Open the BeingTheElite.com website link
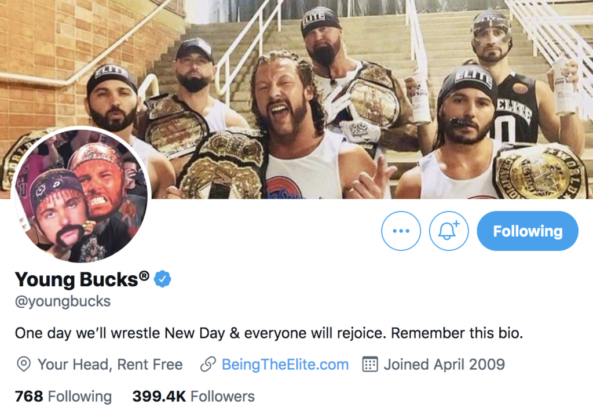The image size is (593, 415). tap(285, 365)
